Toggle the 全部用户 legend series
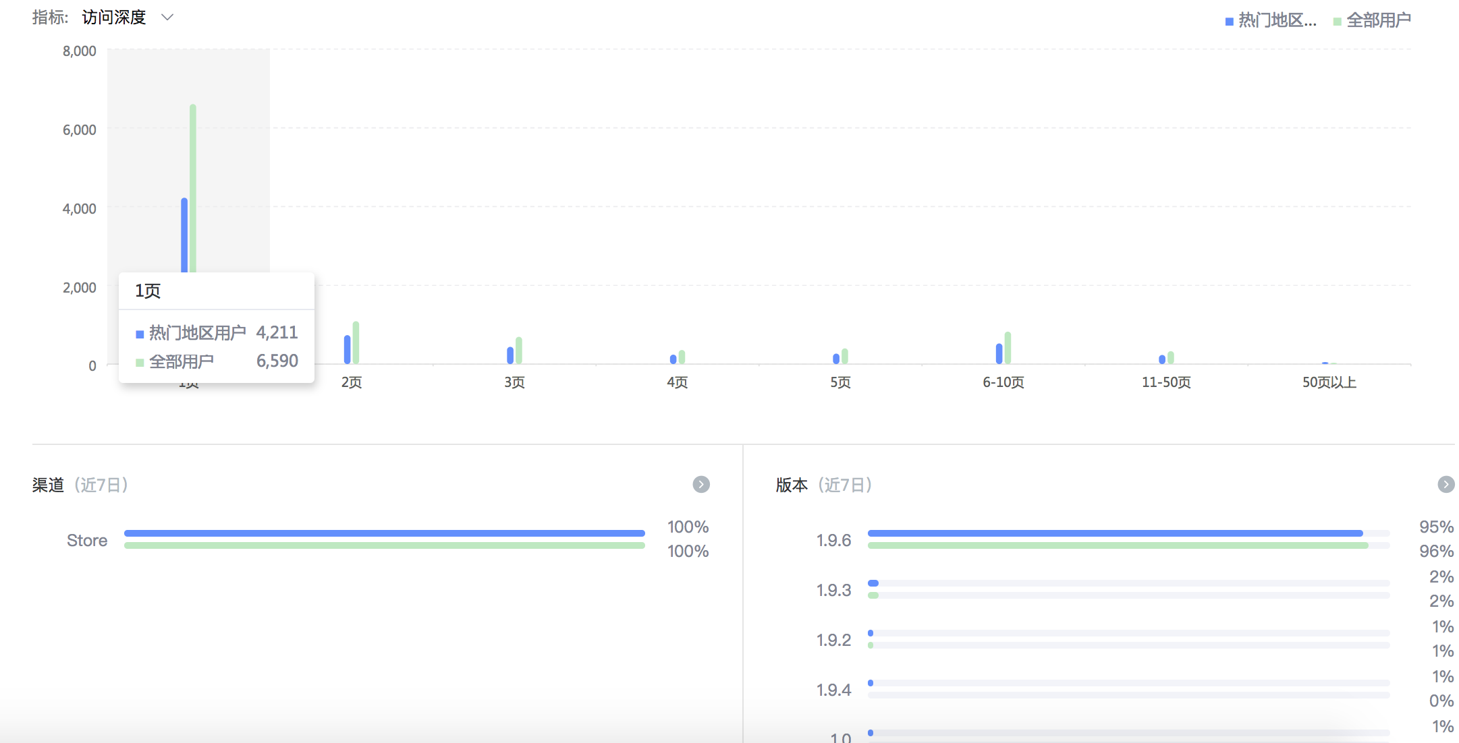This screenshot has height=743, width=1459. [1372, 20]
